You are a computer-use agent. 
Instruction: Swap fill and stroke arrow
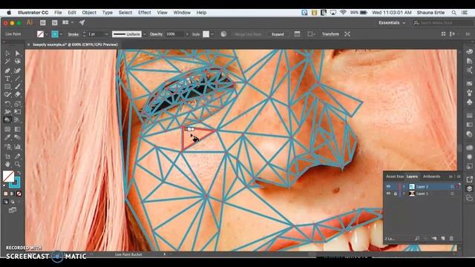tap(19, 173)
